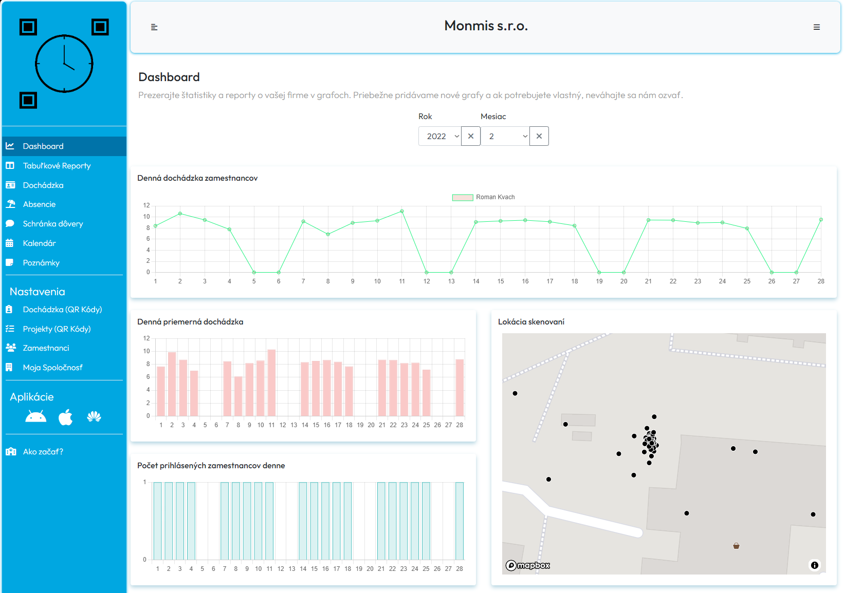Image resolution: width=844 pixels, height=593 pixels.
Task: Click the Kalendár calendar icon
Action: (9, 243)
